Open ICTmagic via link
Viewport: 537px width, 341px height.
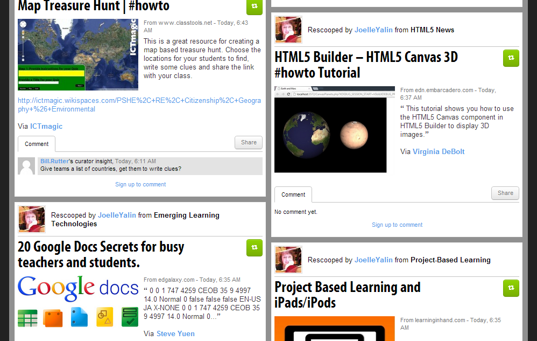click(x=46, y=126)
